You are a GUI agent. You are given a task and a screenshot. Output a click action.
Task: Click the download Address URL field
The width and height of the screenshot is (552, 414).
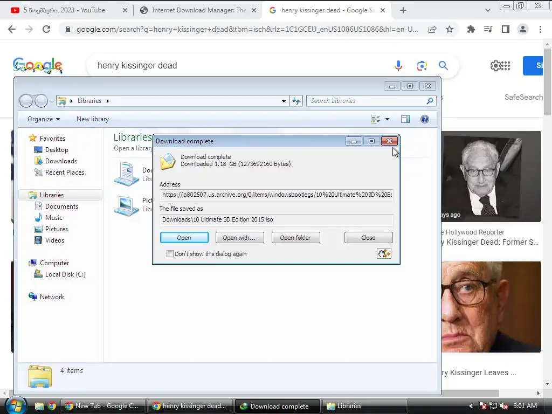pyautogui.click(x=277, y=195)
